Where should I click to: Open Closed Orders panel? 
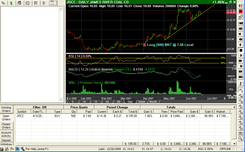[6, 126]
